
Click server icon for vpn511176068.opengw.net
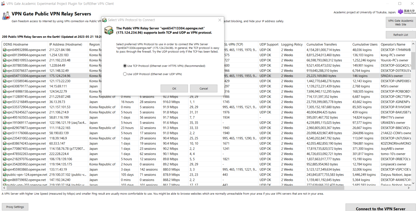5,133
